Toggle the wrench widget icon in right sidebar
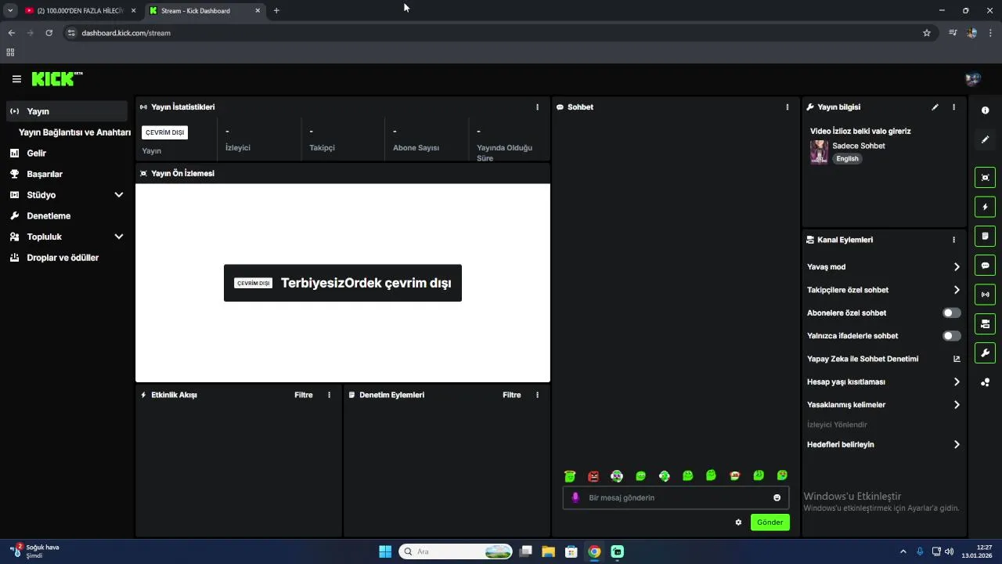The image size is (1002, 564). click(x=985, y=353)
